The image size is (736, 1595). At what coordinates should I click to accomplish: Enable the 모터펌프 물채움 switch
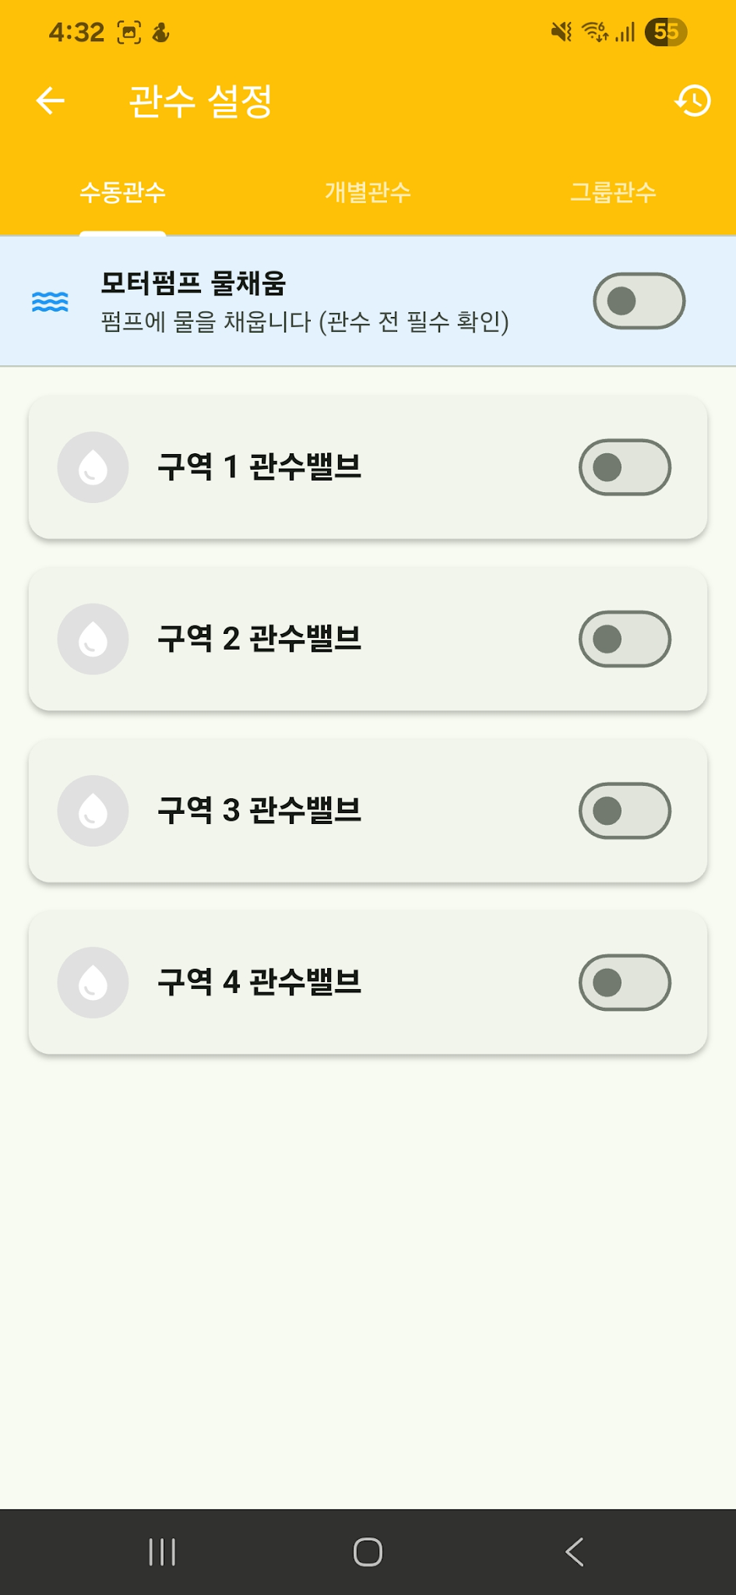click(639, 301)
